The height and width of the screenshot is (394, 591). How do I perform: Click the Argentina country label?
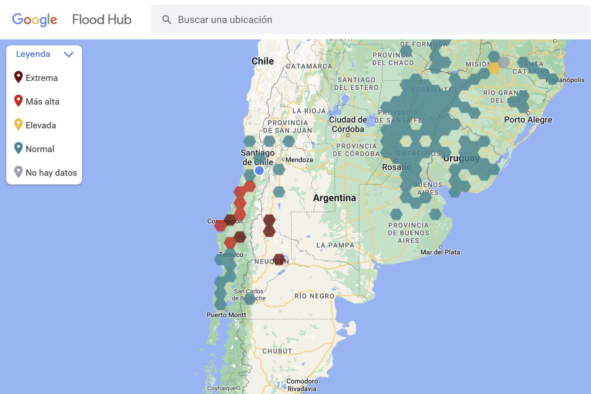[x=334, y=198]
